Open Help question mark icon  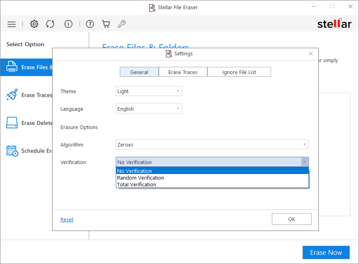[x=90, y=24]
